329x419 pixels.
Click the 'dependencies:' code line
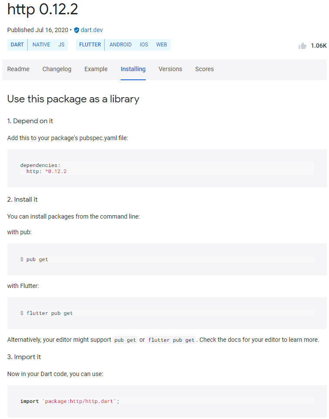tap(40, 165)
